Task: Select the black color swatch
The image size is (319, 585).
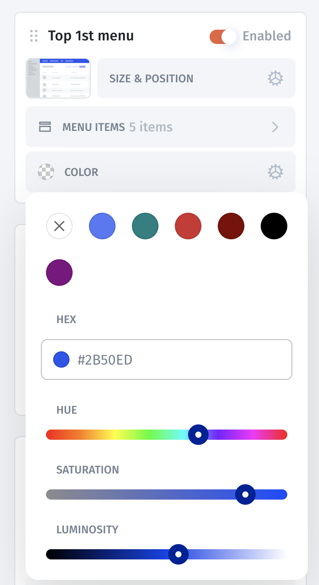Action: pos(274,226)
